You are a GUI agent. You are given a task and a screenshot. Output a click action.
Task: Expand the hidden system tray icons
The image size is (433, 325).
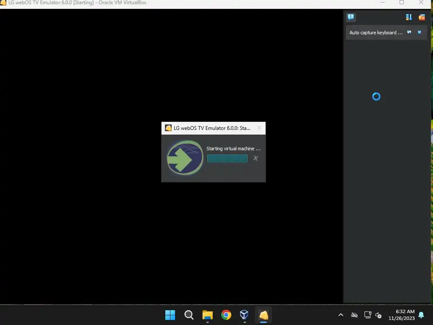[341, 315]
